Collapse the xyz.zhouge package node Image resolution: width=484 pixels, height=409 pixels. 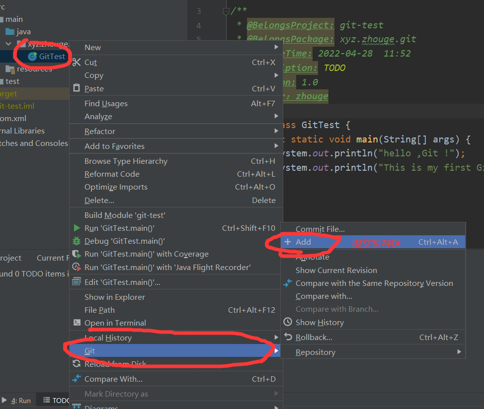[8, 44]
